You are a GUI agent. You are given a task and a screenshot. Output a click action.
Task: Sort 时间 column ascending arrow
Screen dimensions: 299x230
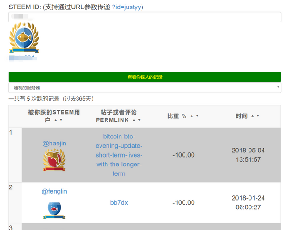tap(252, 116)
